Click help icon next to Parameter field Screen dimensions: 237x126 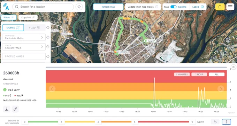48,37
